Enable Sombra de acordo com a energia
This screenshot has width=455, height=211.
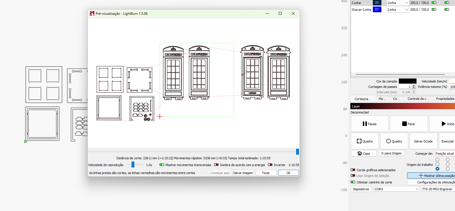(x=216, y=165)
